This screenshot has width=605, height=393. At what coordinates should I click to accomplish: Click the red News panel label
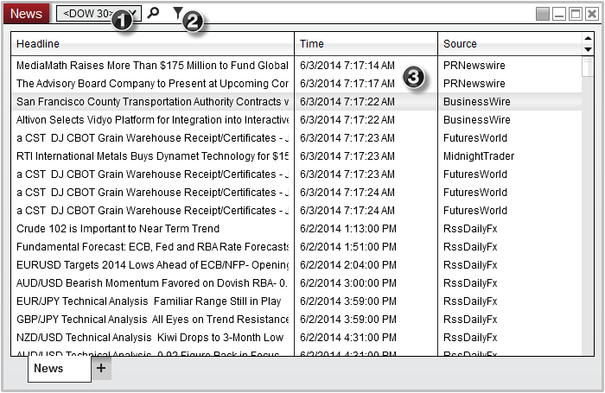28,14
